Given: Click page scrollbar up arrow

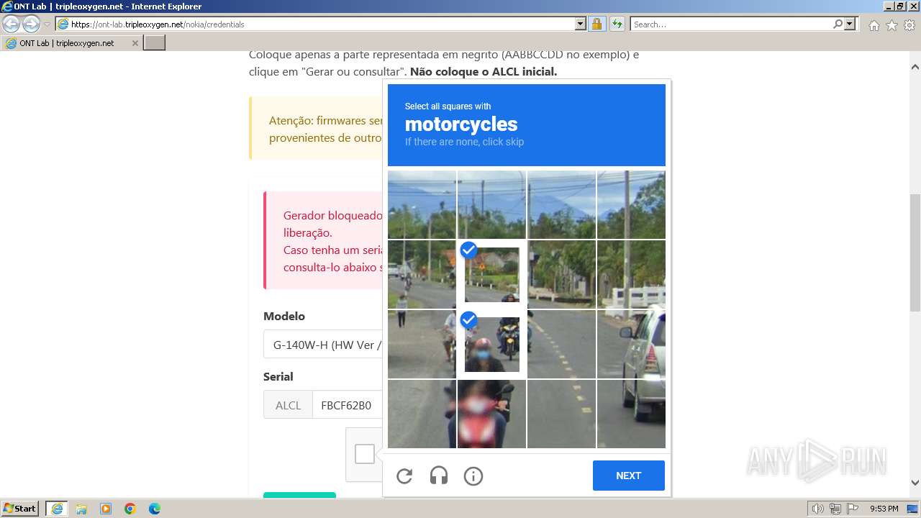Looking at the screenshot, I should [915, 67].
